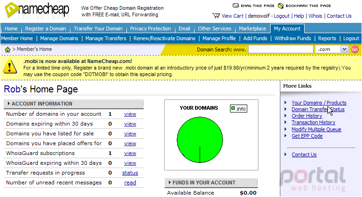Click inside the Domain Search text field
This screenshot has width=362, height=197.
[280, 49]
